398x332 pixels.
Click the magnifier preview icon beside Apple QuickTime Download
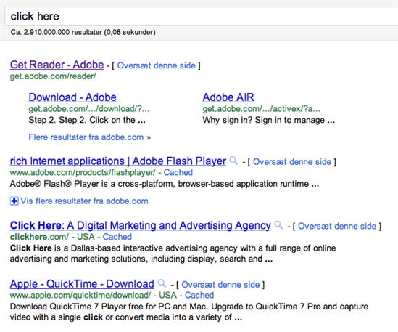click(x=162, y=283)
